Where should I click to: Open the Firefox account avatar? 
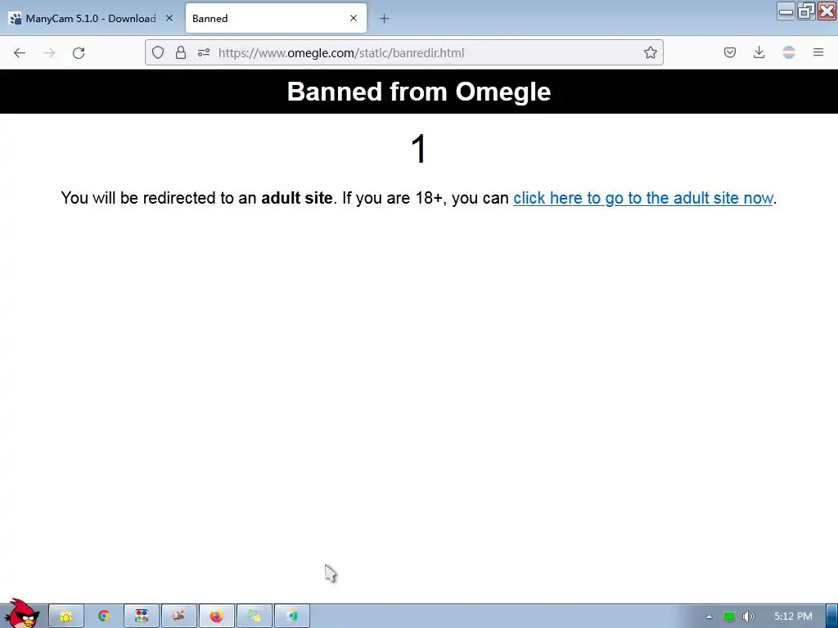click(789, 52)
